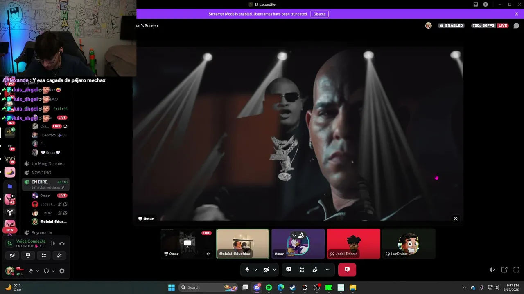Screen dimensions: 524x294
Task: Open the Windows Start menu
Action: (x=172, y=287)
